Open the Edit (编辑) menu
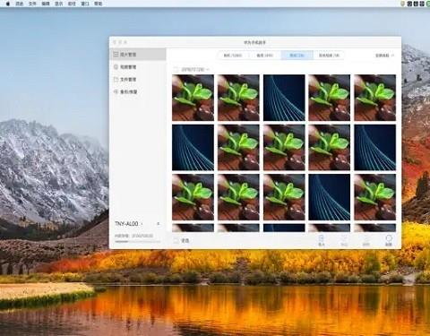 coord(46,4)
